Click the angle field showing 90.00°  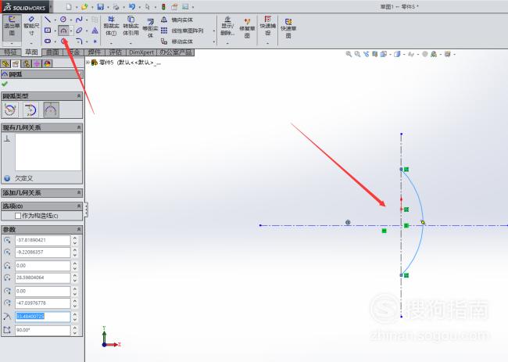[43, 330]
